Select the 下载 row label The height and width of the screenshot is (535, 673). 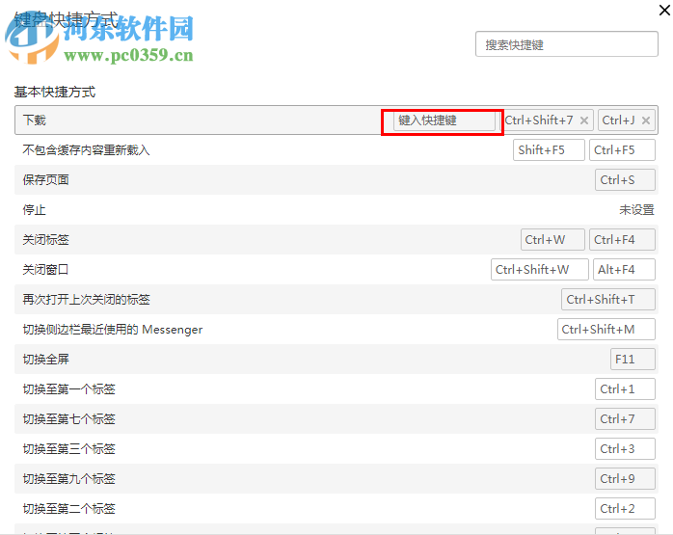(x=35, y=120)
